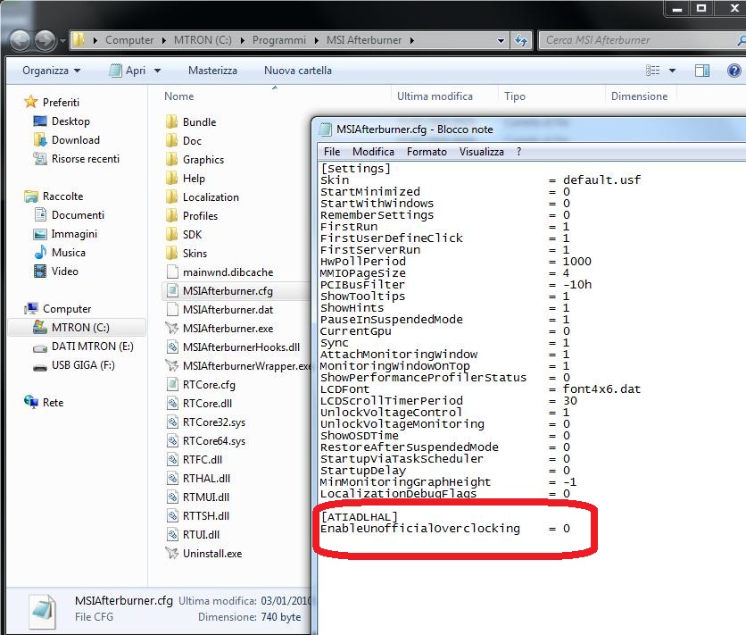Select the RTCore.dll file icon

[x=171, y=403]
